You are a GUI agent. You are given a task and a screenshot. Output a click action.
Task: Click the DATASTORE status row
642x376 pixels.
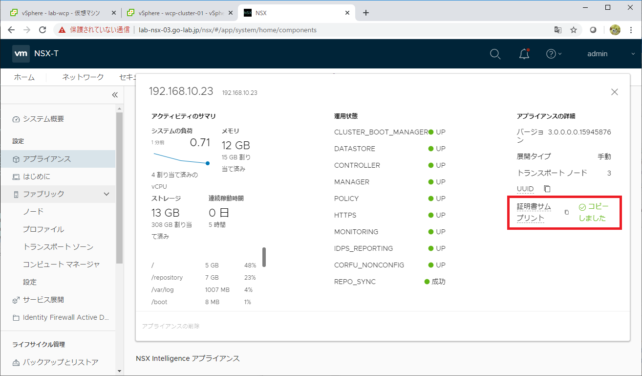pyautogui.click(x=390, y=149)
